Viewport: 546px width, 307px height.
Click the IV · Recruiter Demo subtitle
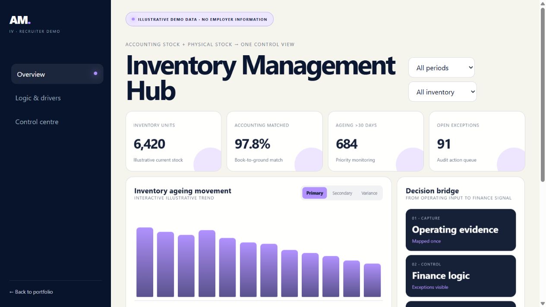(x=35, y=31)
